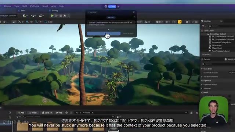Open the camera speed 2.9 control
235x132 pixels.
[148, 22]
